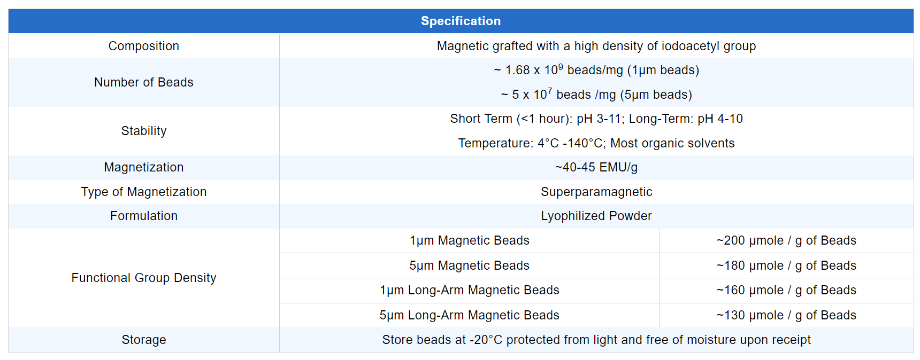Click the Number of Beads label
This screenshot has width=920, height=360.
point(143,82)
